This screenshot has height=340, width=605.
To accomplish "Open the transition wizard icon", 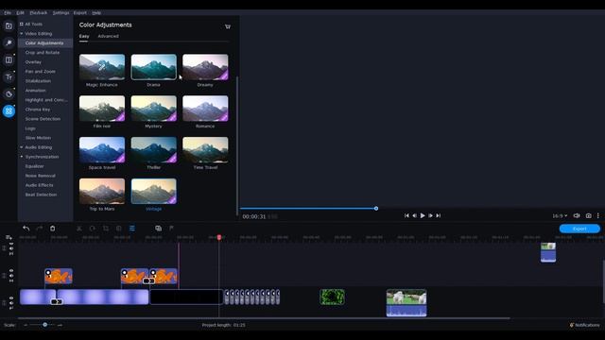I will (x=158, y=229).
